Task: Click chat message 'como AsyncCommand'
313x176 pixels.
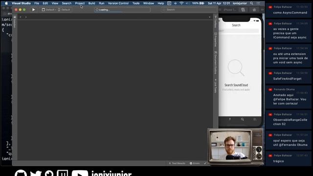Action: (290, 13)
